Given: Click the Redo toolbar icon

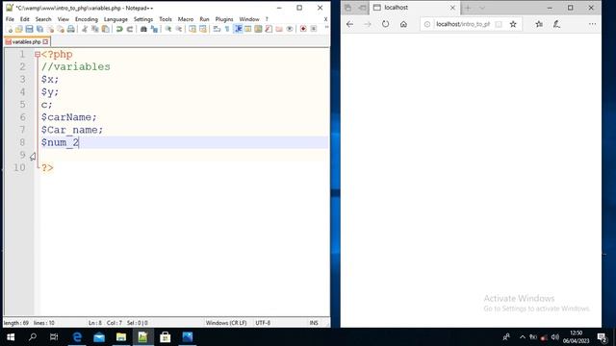Looking at the screenshot, I should click(129, 29).
